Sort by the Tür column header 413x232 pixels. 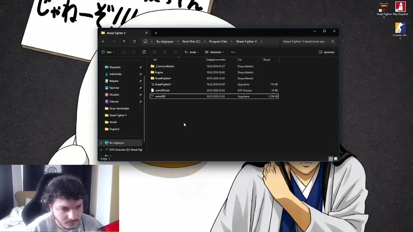[249, 60]
